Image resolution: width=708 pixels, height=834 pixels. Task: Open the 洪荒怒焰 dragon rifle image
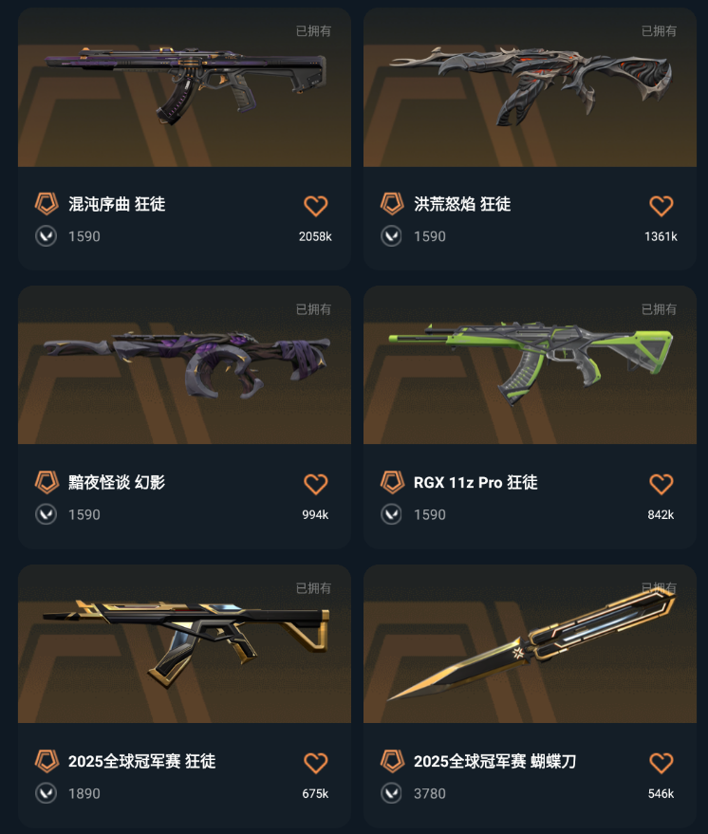(x=531, y=86)
